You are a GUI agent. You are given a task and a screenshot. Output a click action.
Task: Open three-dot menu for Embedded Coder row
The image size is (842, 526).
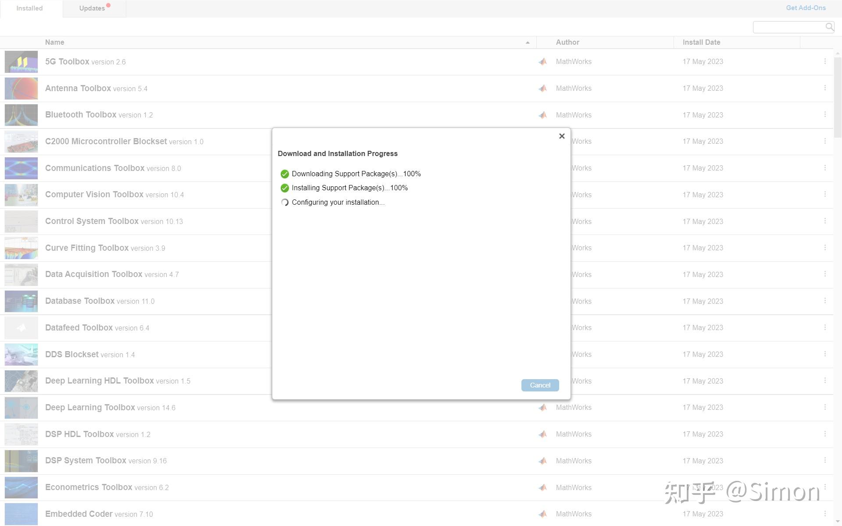[825, 514]
